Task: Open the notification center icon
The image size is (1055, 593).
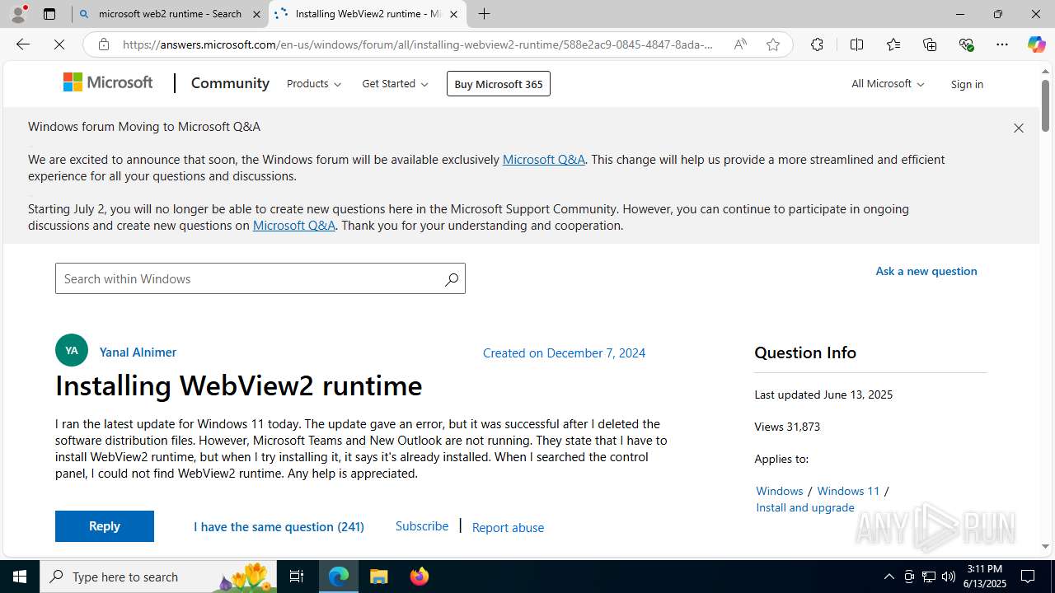Action: (x=1028, y=577)
